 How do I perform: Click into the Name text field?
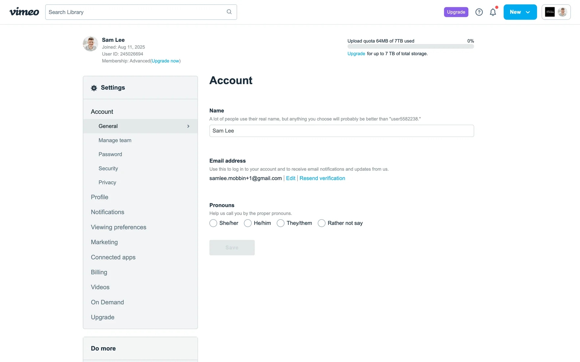[341, 131]
